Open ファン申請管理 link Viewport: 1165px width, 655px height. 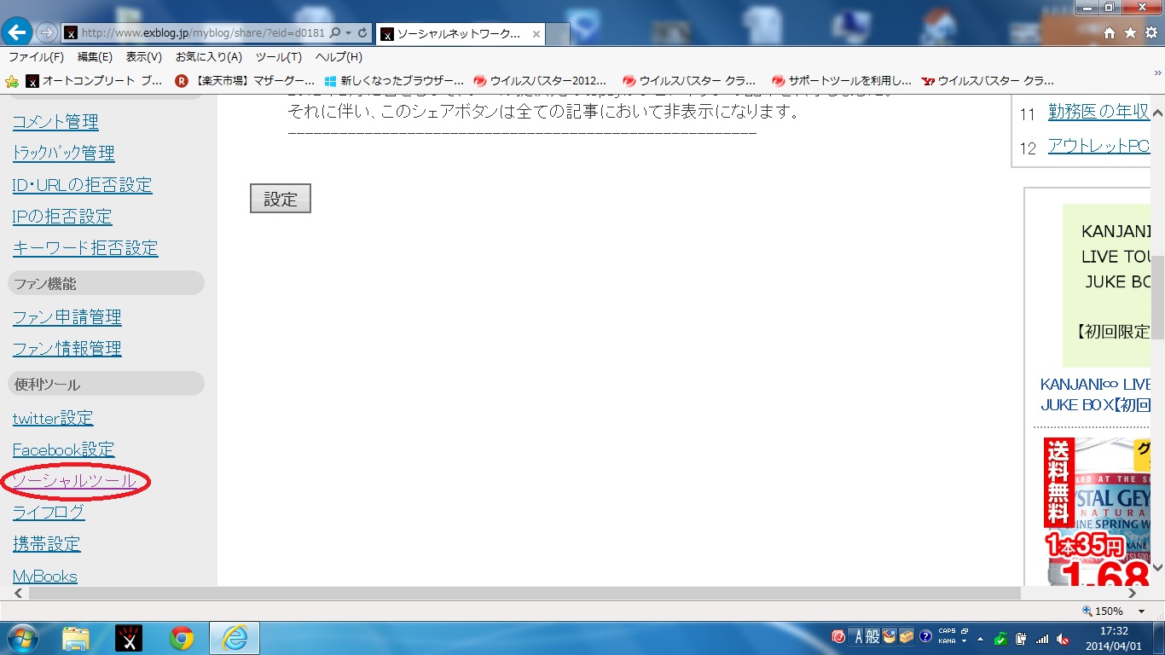[x=67, y=317]
